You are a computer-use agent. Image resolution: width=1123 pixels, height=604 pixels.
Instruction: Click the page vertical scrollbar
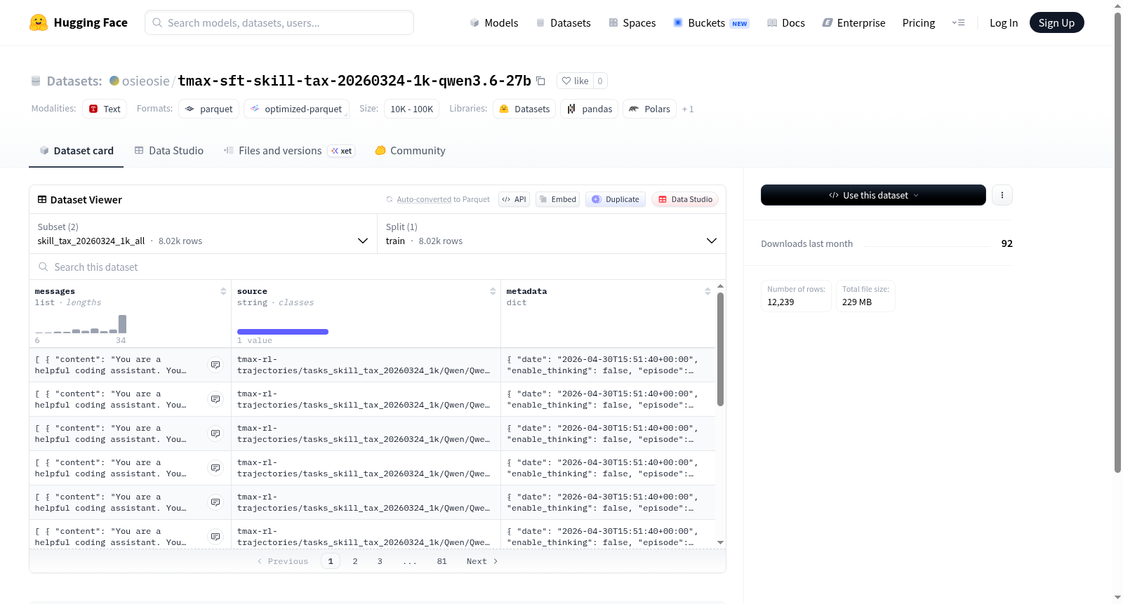[1117, 242]
